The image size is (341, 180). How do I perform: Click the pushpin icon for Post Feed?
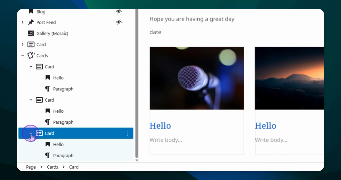31,22
